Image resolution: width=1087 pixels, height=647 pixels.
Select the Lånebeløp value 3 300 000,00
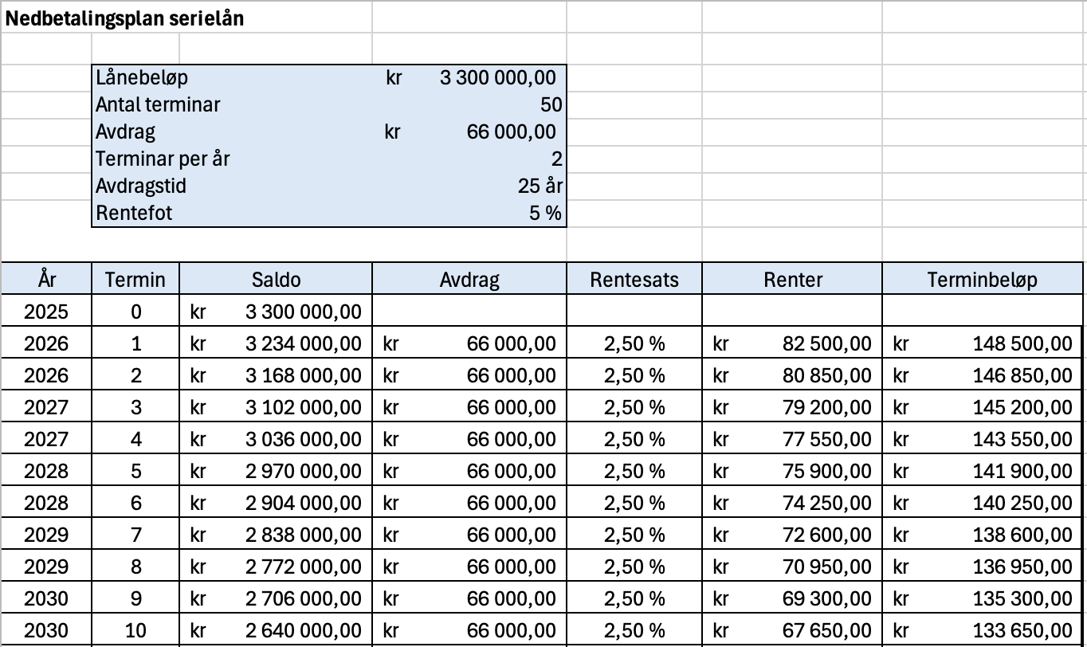pos(469,78)
